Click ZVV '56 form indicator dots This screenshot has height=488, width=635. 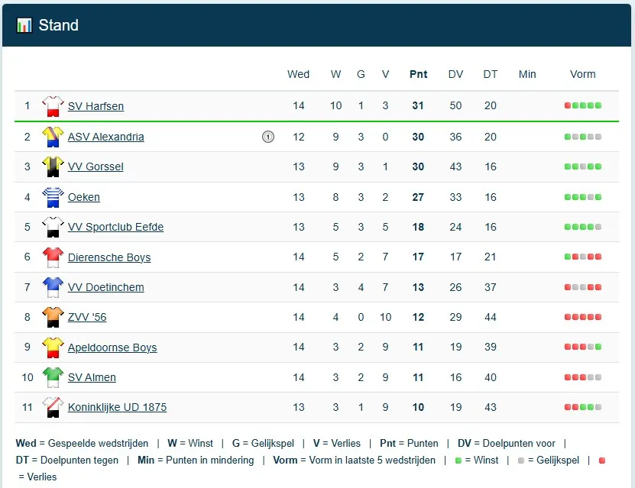[582, 317]
